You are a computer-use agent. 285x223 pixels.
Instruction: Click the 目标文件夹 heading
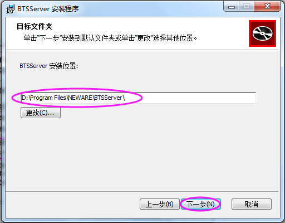[x=35, y=26]
